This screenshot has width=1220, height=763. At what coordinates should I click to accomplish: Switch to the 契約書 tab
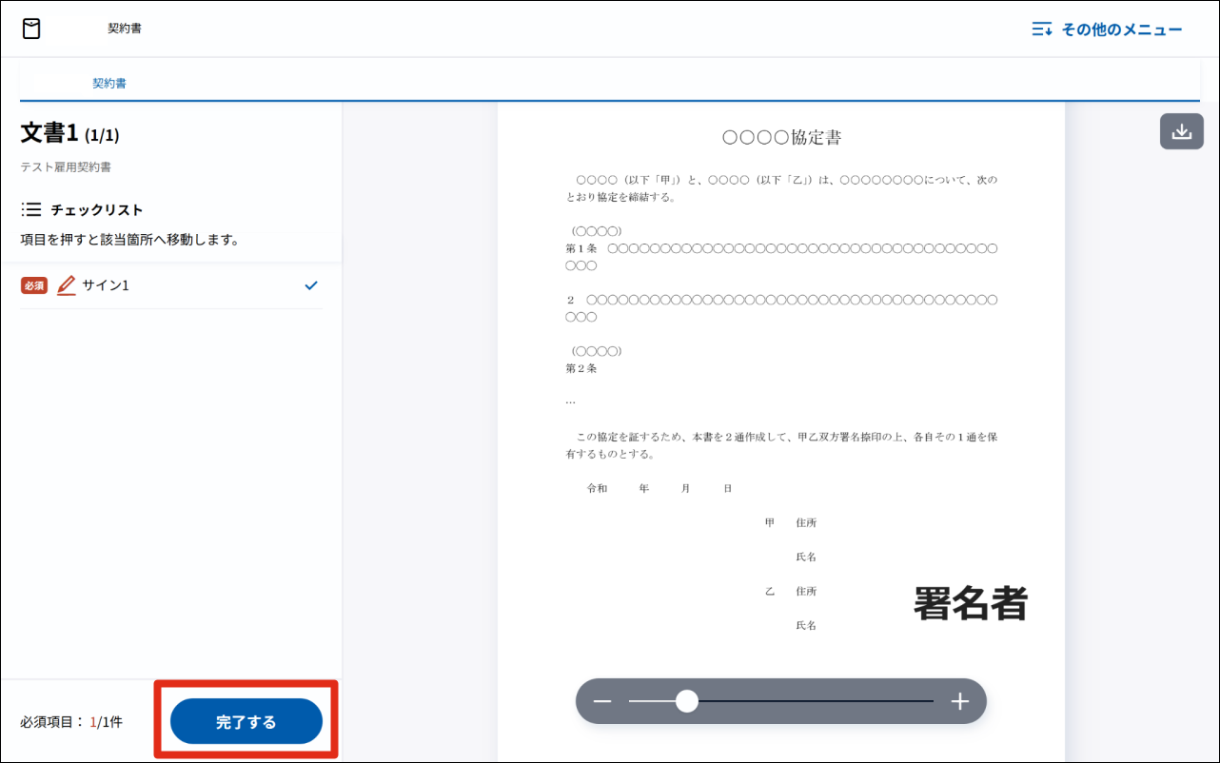click(109, 84)
